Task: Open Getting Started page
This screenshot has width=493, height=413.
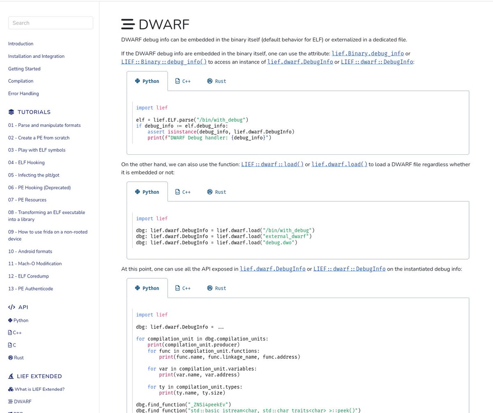Action: pos(24,69)
